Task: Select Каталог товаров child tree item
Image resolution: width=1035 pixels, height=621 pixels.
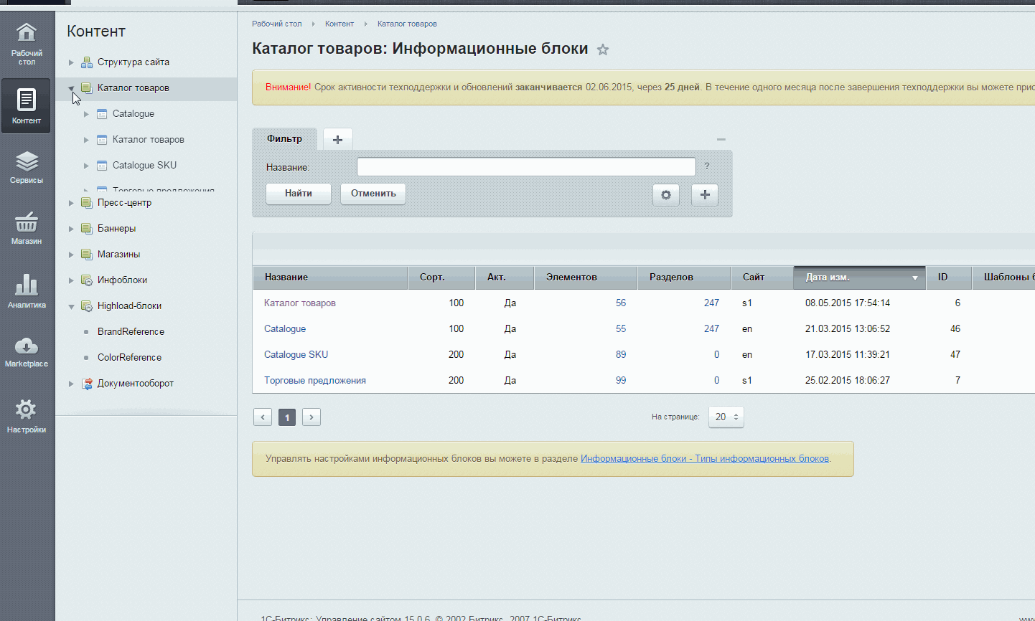Action: (149, 140)
